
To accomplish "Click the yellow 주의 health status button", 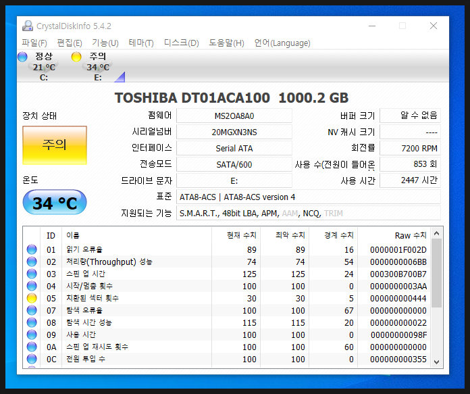I will click(55, 145).
